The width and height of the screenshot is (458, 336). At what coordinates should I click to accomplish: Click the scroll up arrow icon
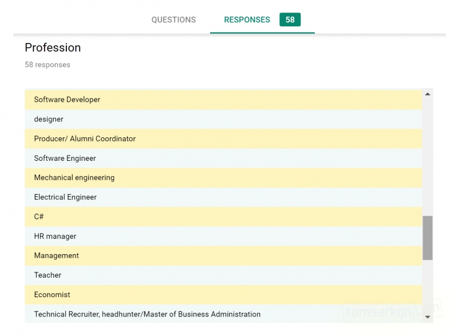[427, 94]
